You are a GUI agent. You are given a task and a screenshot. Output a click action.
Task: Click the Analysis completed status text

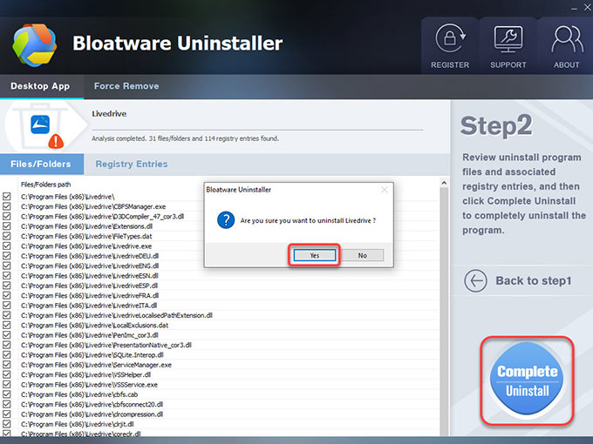[x=185, y=138]
